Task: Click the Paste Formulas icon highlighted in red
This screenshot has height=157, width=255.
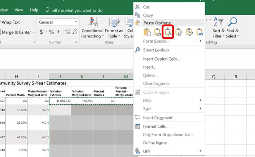Action: click(x=168, y=32)
